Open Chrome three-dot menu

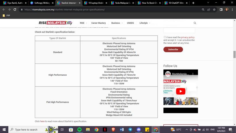(x=232, y=10)
